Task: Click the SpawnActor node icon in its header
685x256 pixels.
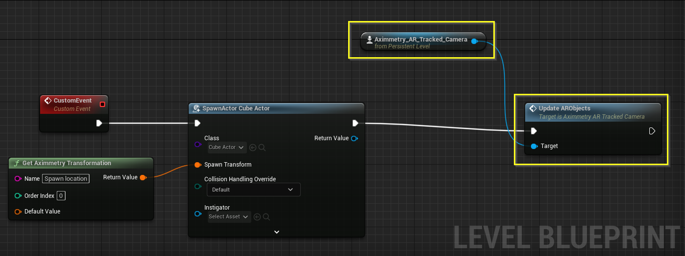Action: (197, 108)
